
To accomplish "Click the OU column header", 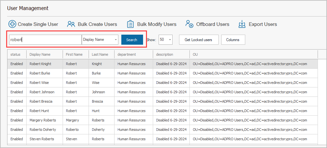I will pyautogui.click(x=195, y=54).
